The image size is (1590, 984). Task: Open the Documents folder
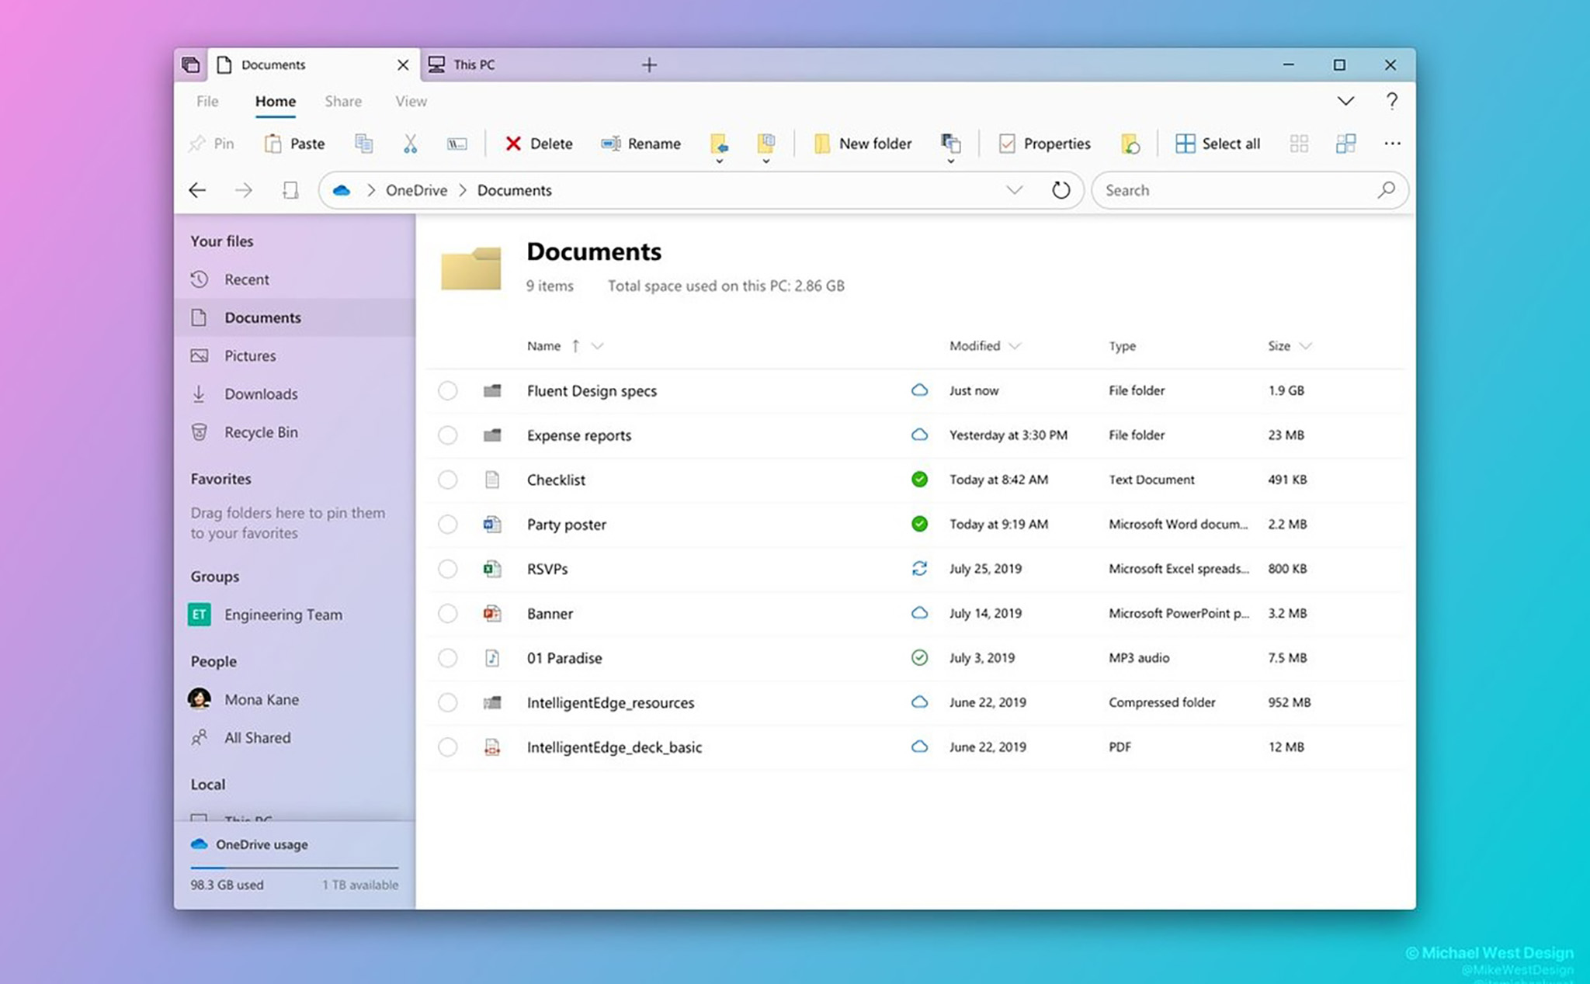tap(262, 317)
